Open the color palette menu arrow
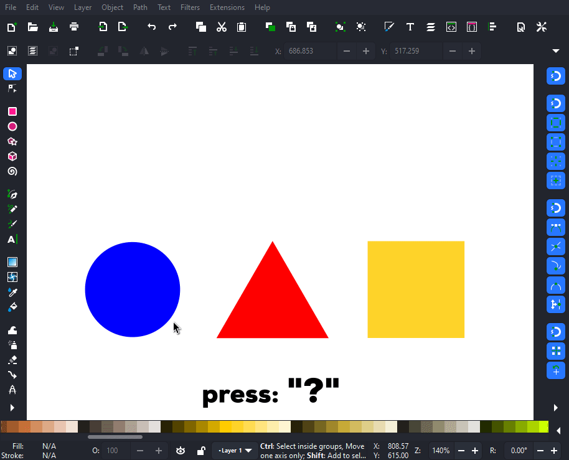 click(x=558, y=431)
